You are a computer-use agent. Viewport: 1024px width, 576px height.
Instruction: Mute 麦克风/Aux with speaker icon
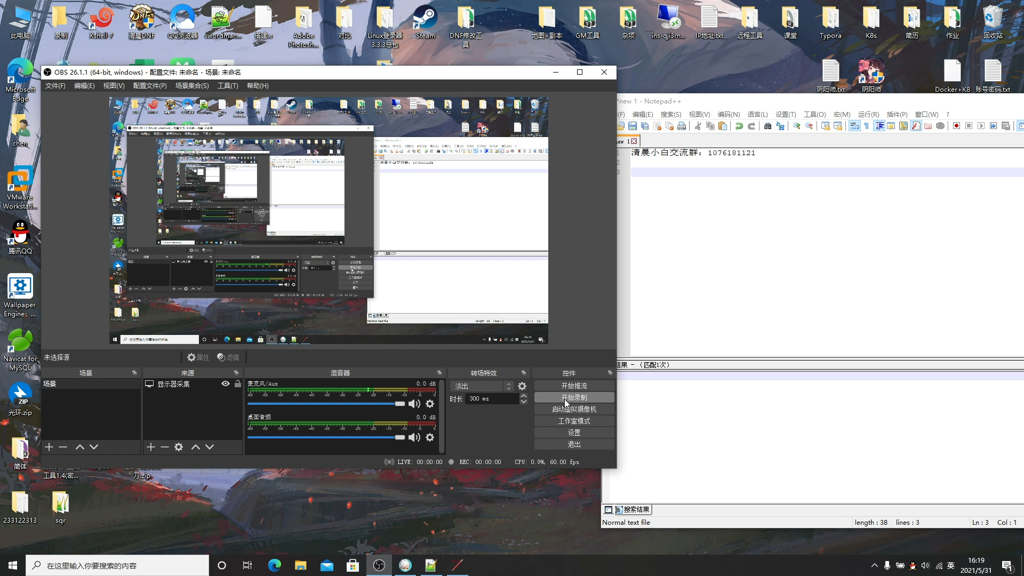[414, 404]
